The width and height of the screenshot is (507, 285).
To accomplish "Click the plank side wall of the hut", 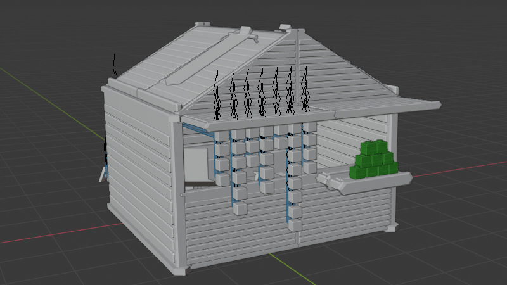I will click(139, 176).
